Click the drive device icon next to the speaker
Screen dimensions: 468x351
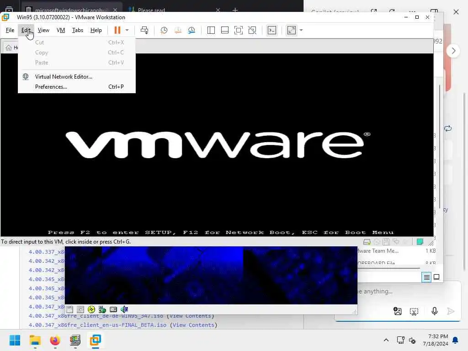[x=113, y=309]
